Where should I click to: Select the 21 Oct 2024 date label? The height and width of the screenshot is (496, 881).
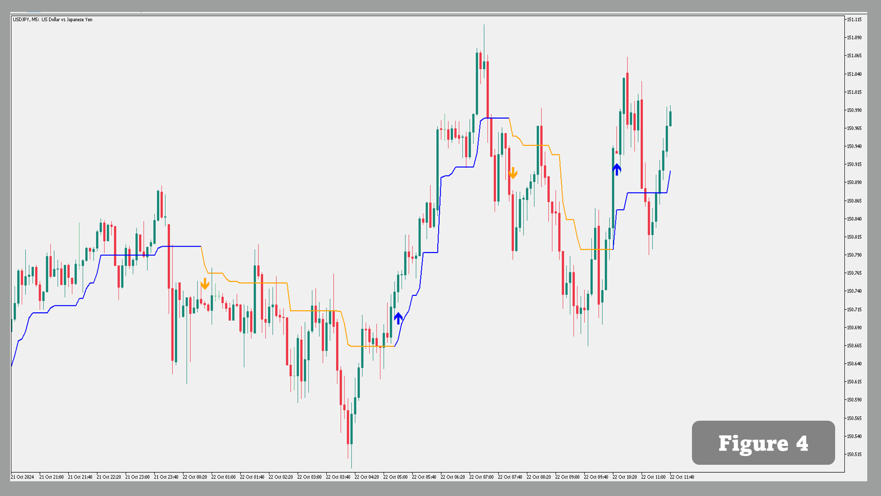tap(22, 477)
